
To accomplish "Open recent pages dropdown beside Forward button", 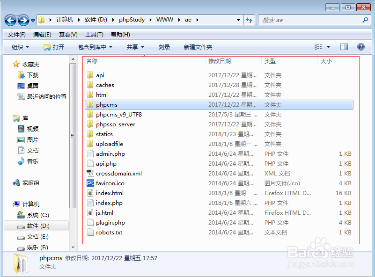I will point(33,20).
